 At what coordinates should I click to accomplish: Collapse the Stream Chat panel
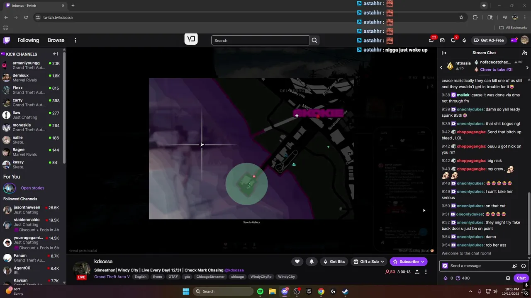(444, 53)
